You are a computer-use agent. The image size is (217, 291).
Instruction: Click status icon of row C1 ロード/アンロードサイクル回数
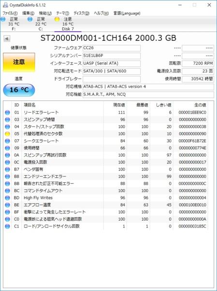coord(7,226)
